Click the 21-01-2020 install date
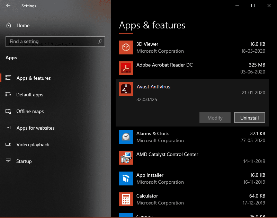Image resolution: width=277 pixels, height=218 pixels. tap(253, 93)
